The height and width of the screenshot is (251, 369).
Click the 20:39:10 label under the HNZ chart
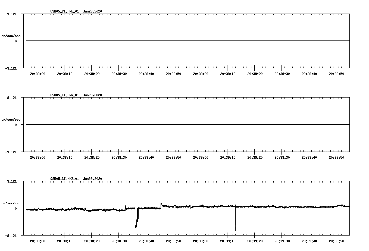[228, 241]
